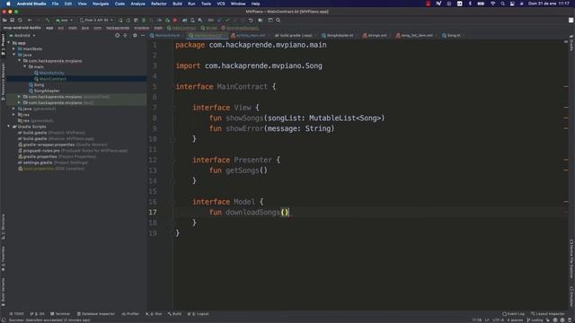
Task: Click the Undo arrow icon in toolbar
Action: [x=251, y=20]
